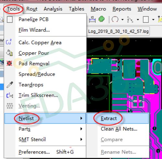Open the Tools menu
This screenshot has width=162, height=159.
13,9
